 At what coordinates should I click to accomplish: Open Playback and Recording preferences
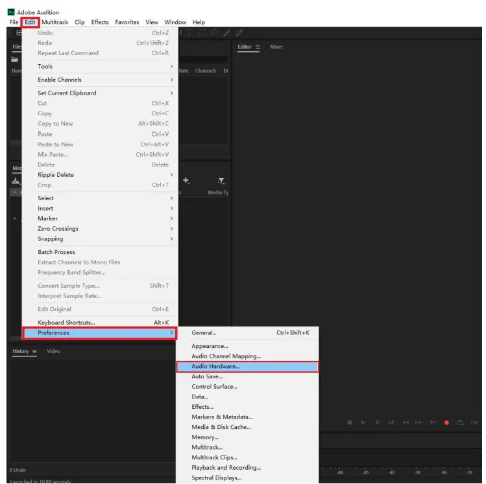247,468
